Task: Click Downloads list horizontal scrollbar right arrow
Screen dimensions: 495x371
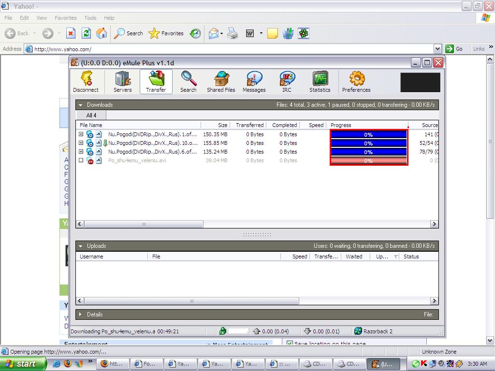Action: (435, 224)
